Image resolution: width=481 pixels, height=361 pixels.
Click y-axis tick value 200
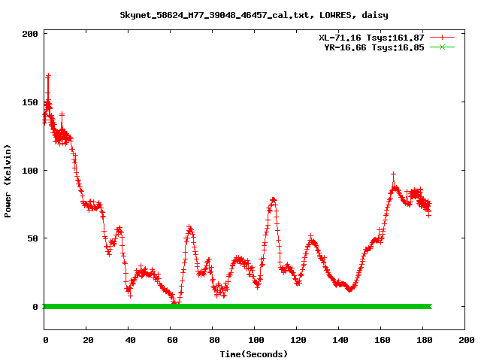click(x=30, y=34)
